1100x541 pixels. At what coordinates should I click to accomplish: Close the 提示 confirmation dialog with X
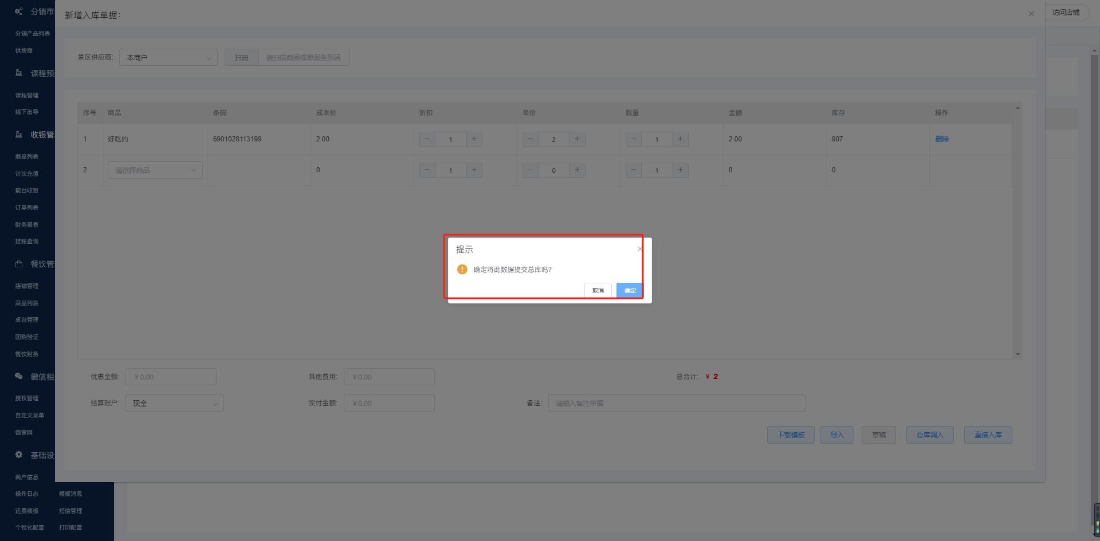tap(640, 249)
